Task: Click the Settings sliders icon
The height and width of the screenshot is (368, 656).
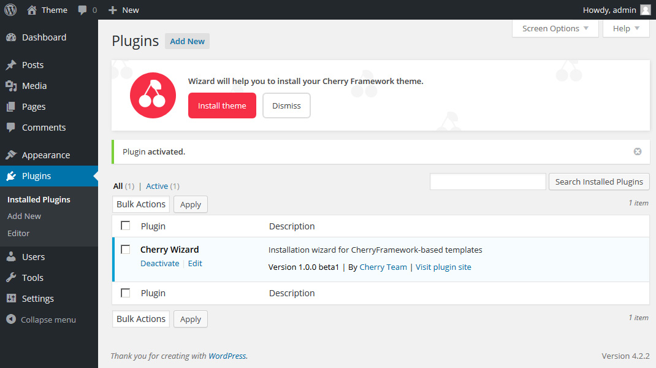Action: coord(11,299)
